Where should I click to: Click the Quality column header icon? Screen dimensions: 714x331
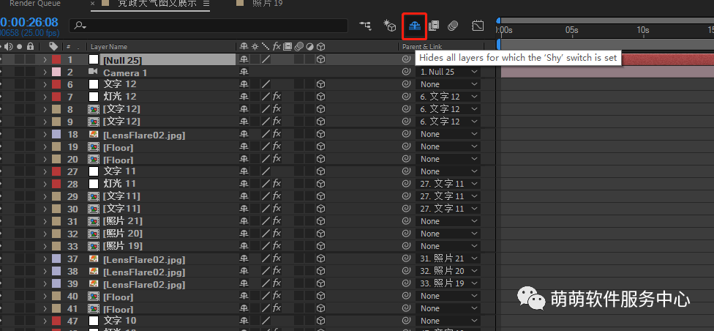[x=266, y=47]
